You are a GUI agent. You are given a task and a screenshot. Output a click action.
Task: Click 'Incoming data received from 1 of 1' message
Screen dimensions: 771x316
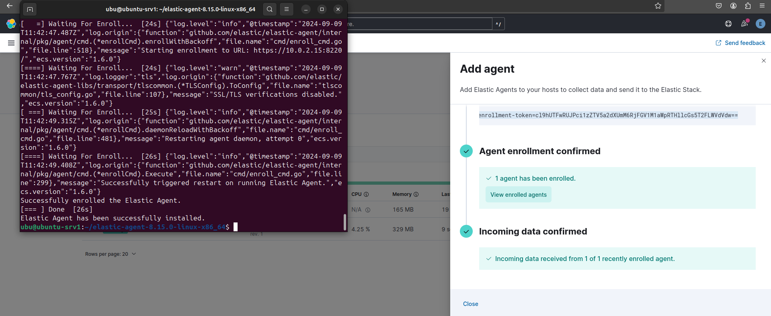tap(585, 259)
